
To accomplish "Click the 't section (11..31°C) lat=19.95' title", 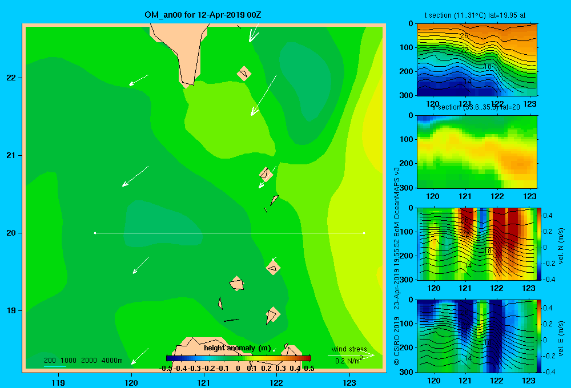I will (475, 15).
